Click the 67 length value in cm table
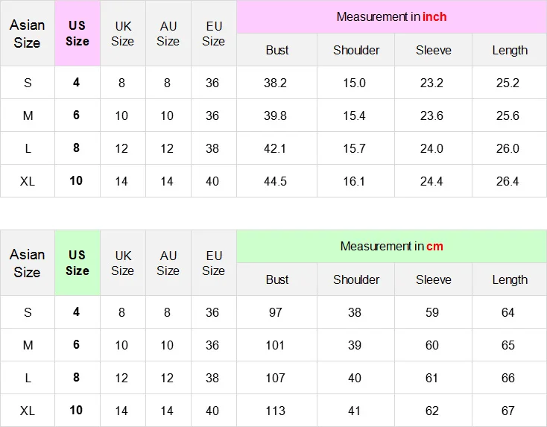Screen dimensions: 547x427 (x=509, y=411)
